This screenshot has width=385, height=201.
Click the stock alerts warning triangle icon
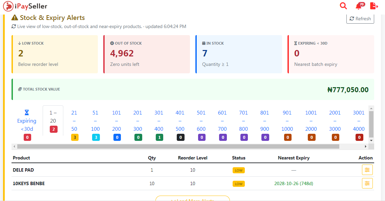15,18
